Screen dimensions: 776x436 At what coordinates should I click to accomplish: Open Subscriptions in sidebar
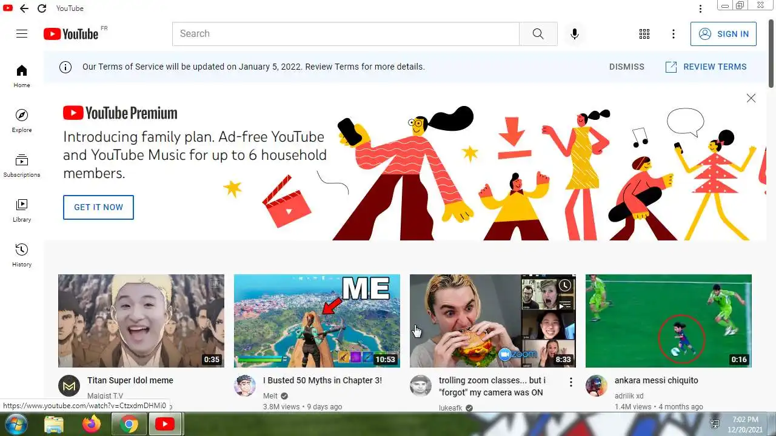tap(22, 166)
